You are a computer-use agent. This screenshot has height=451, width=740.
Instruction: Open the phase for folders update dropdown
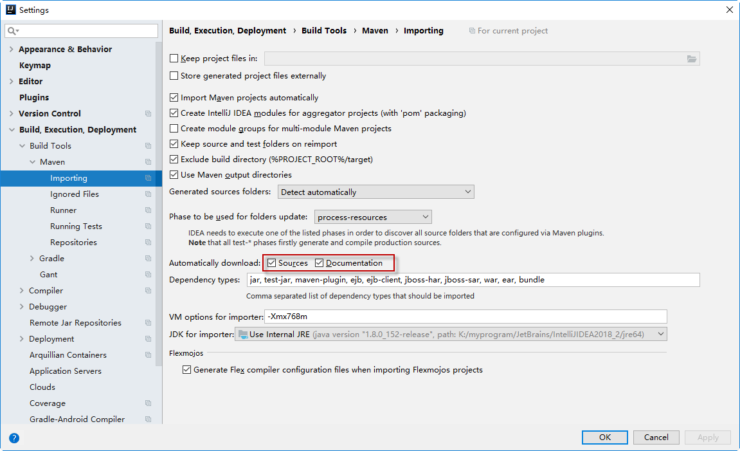click(x=373, y=217)
